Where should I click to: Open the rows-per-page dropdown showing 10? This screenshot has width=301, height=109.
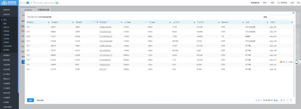[282, 100]
